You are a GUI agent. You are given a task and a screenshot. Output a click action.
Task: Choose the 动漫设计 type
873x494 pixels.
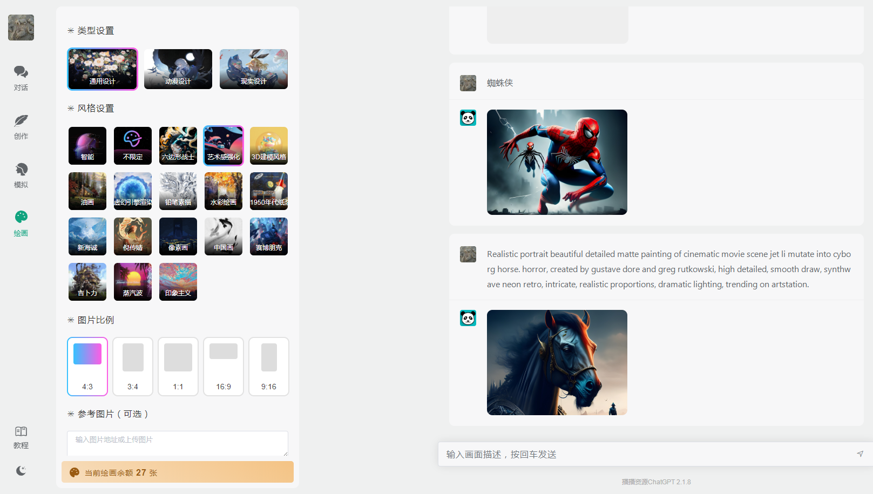point(178,69)
